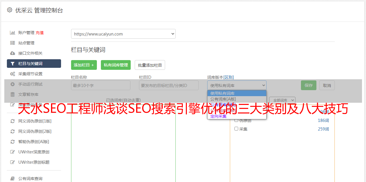Click the red 充值 recharge link
The width and height of the screenshot is (366, 182).
[x=40, y=33]
